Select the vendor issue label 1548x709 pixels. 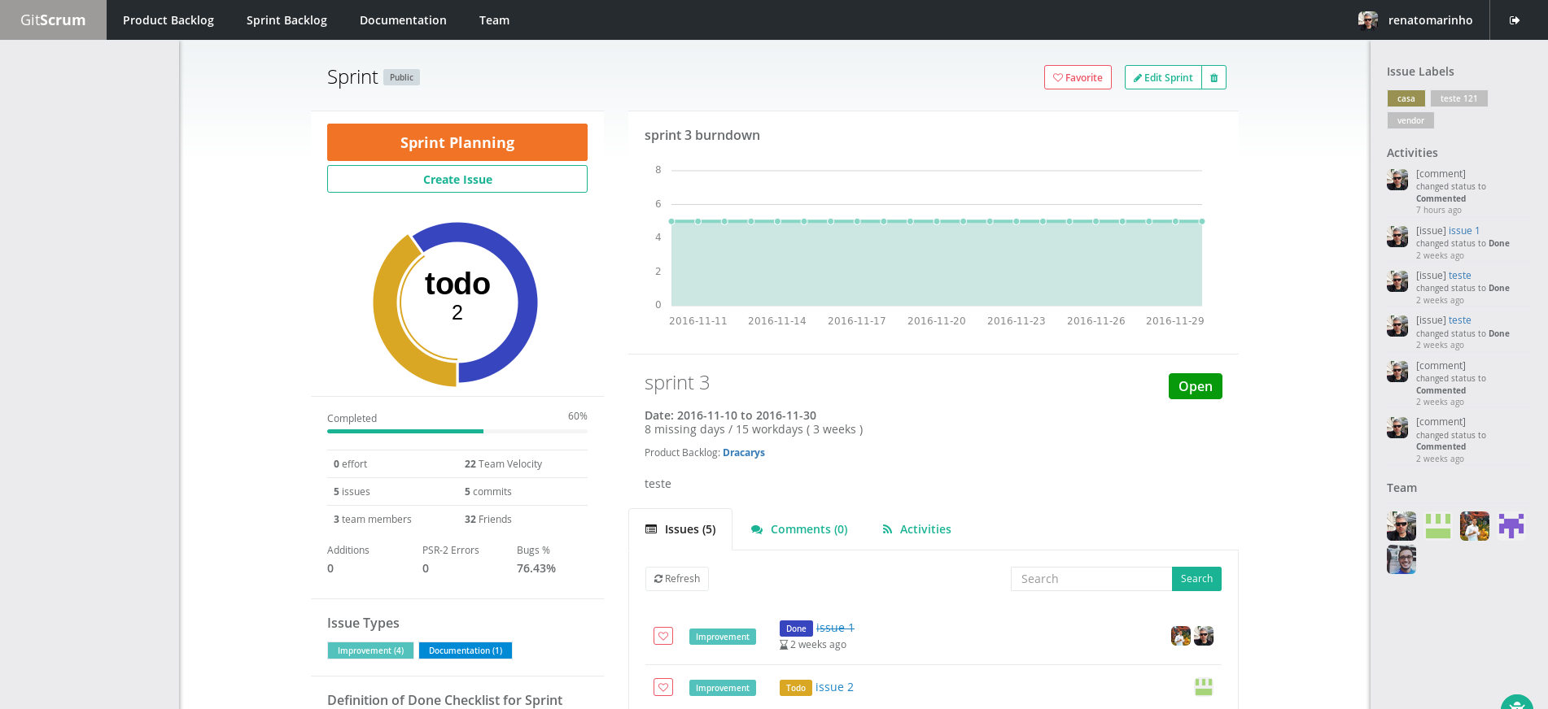click(1410, 120)
